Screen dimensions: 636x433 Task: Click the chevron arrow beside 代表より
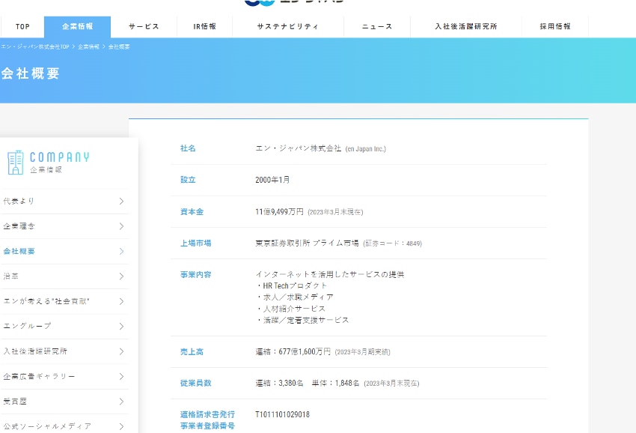click(x=121, y=201)
